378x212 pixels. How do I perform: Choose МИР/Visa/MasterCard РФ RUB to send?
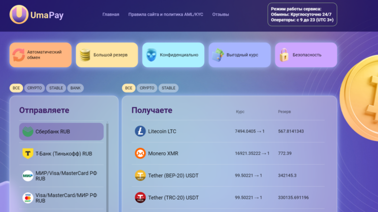[x=61, y=176]
